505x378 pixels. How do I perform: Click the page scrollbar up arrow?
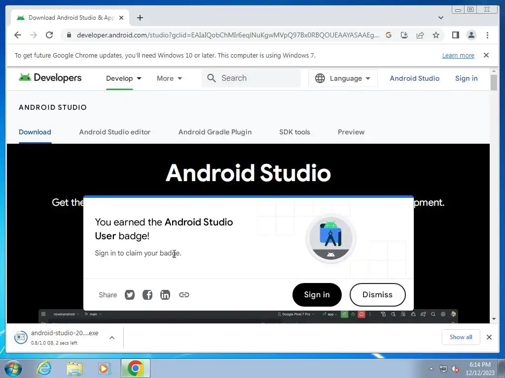(x=494, y=71)
